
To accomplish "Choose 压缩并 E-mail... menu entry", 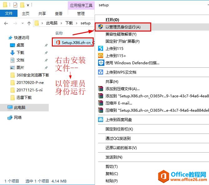I will pyautogui.click(x=119, y=103).
